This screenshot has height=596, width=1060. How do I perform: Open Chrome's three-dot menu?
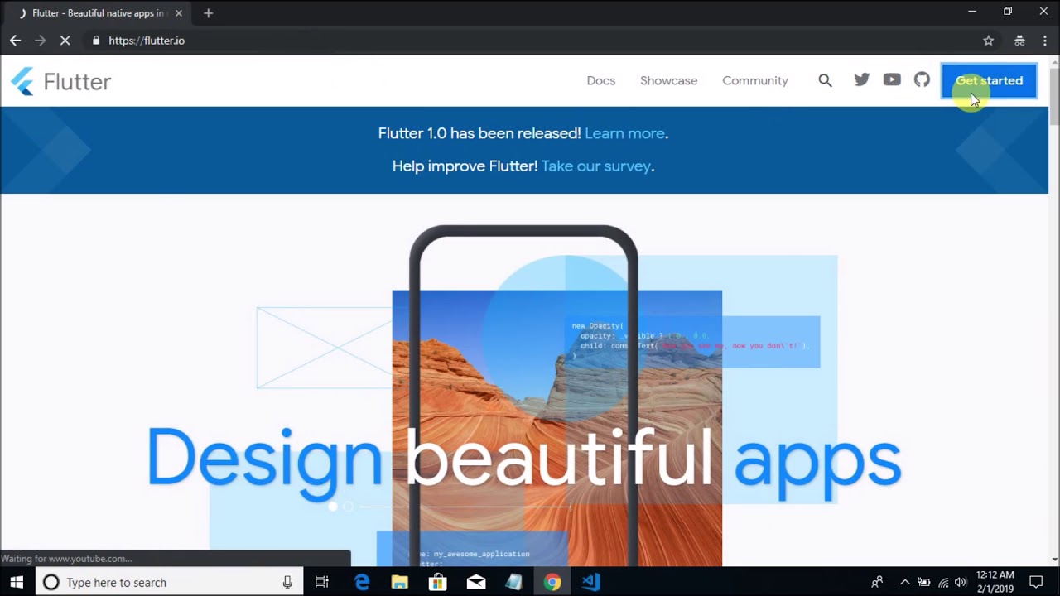1044,41
